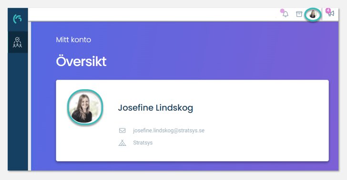Open the megaphone announcements icon
Screen dimensions: 347x180
point(331,14)
